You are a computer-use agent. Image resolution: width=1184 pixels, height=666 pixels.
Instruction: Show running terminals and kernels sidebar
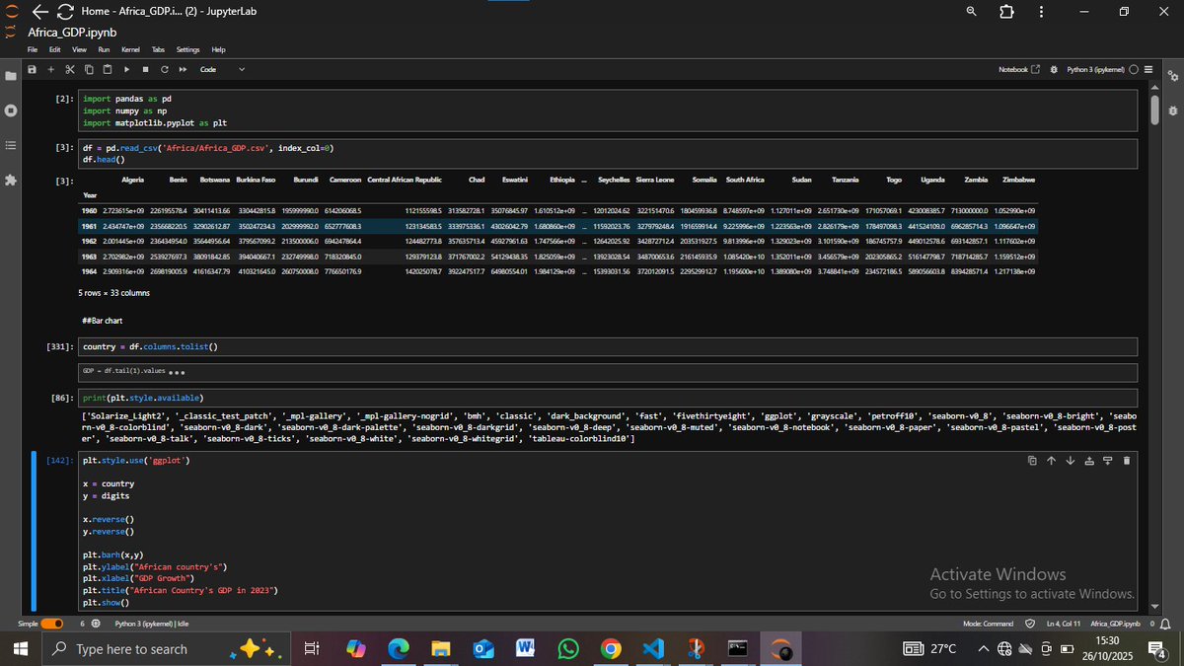(10, 111)
